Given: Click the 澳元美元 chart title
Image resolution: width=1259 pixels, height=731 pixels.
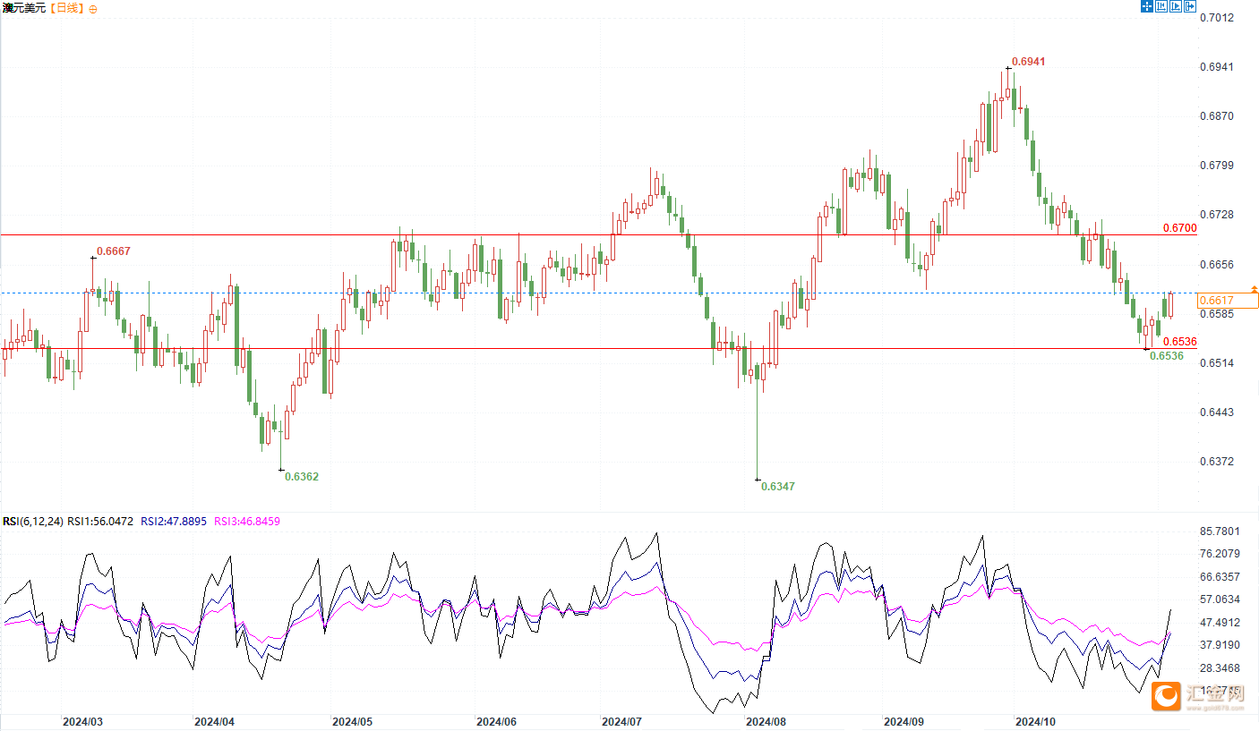Looking at the screenshot, I should (23, 7).
